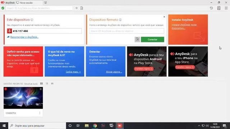Screen dimensions: 230x129
Task: Open options menu for session 133698704
Action: coord(40,113)
